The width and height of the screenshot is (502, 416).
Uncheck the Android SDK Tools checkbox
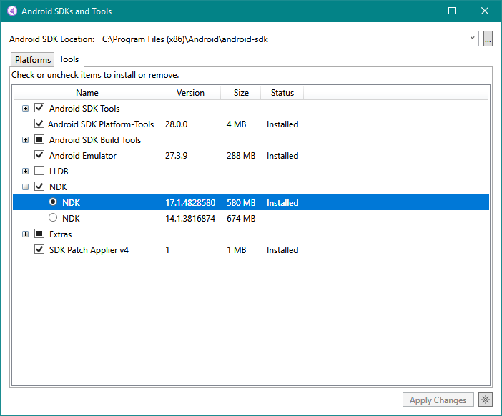point(39,108)
